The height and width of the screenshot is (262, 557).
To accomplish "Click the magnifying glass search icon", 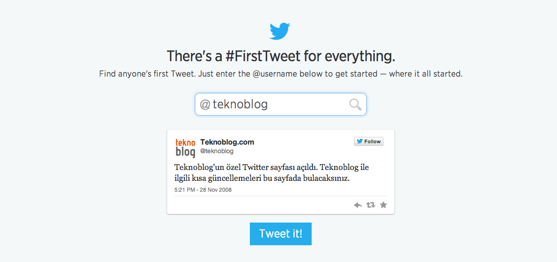I will pos(355,105).
